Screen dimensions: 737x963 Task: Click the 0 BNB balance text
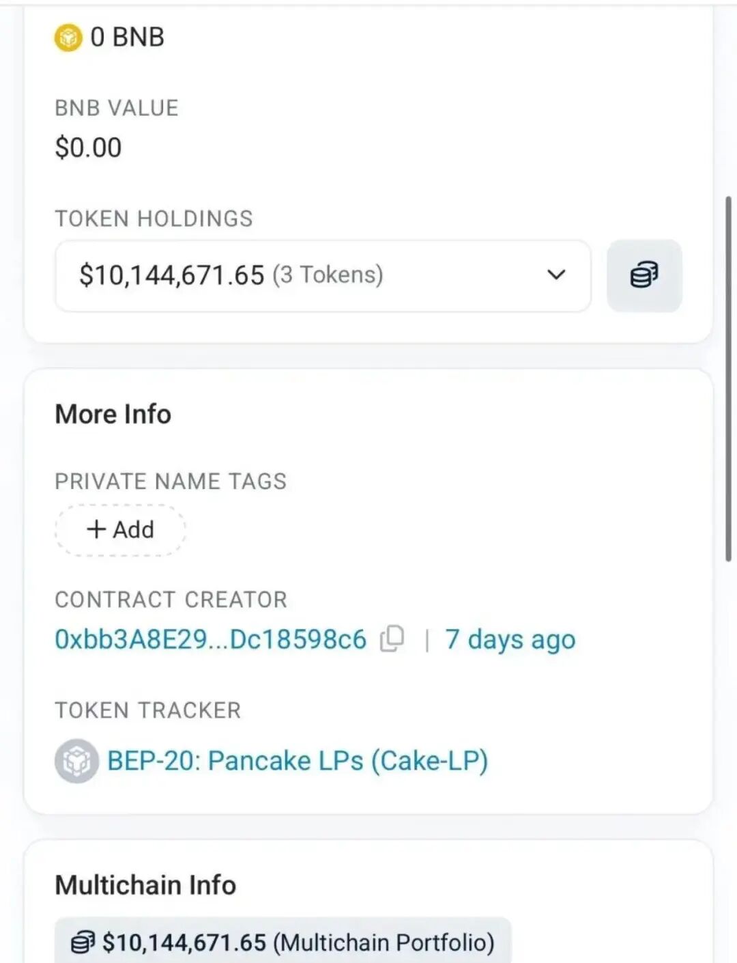pos(127,38)
